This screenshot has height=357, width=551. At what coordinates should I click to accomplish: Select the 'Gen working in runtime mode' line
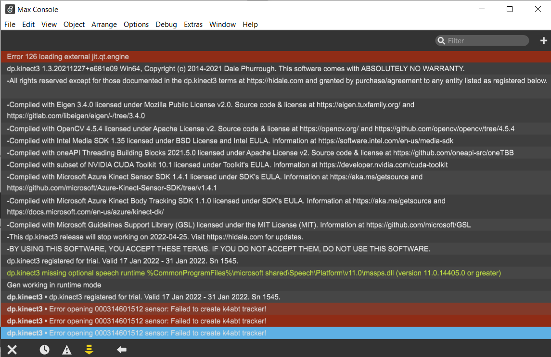276,285
